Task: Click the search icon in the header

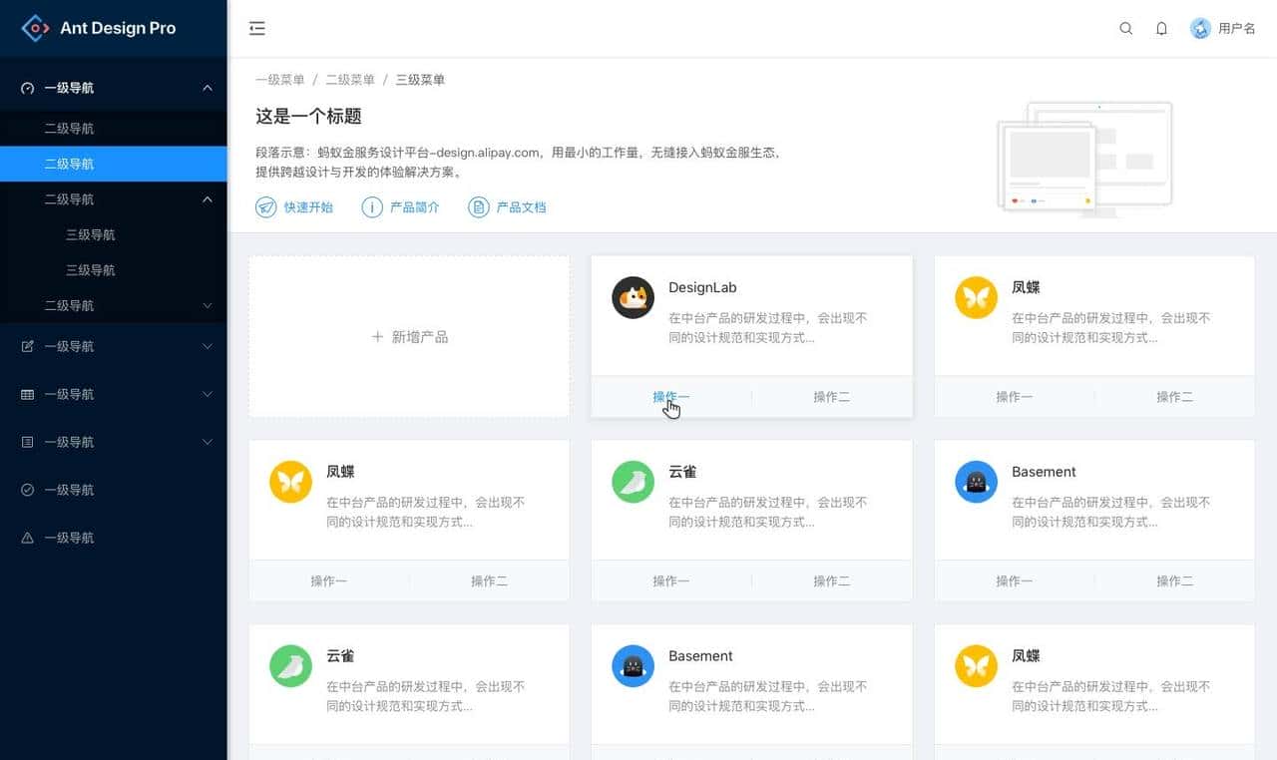Action: tap(1125, 29)
